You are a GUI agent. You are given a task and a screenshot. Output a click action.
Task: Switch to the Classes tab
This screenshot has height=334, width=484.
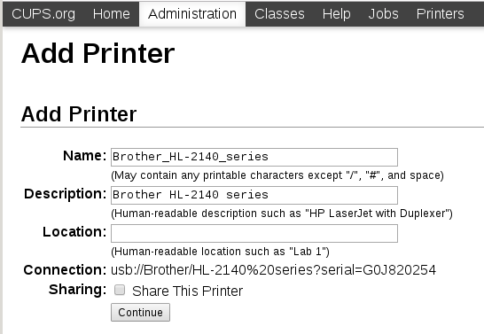tap(279, 14)
